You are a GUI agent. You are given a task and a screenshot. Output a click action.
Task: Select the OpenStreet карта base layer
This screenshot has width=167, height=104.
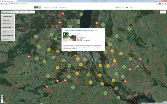(8, 17)
